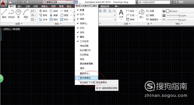This screenshot has height=105, width=194.
Task: Click the Plot printer icon in quick access toolbar
Action: pos(27,2)
